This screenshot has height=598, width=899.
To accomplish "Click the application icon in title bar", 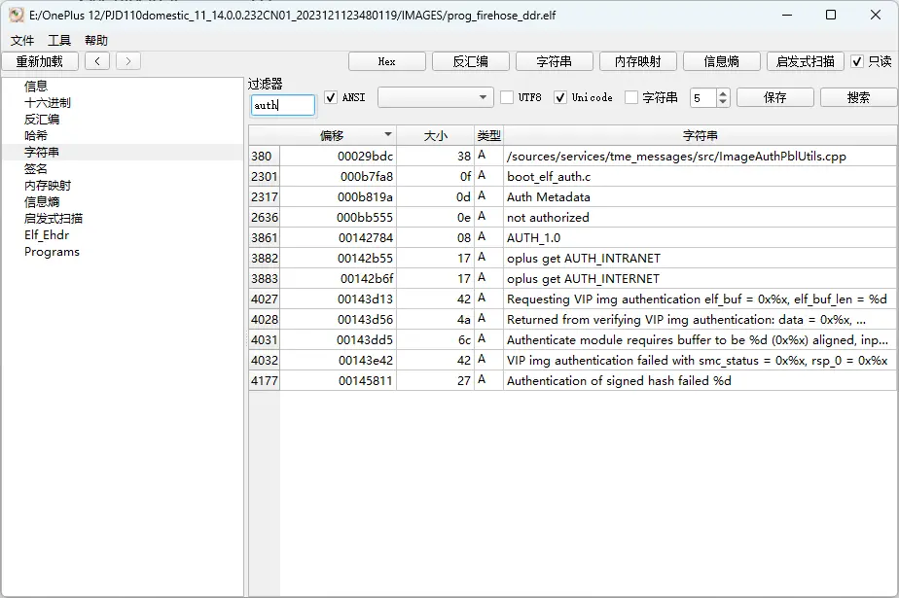I will click(16, 16).
